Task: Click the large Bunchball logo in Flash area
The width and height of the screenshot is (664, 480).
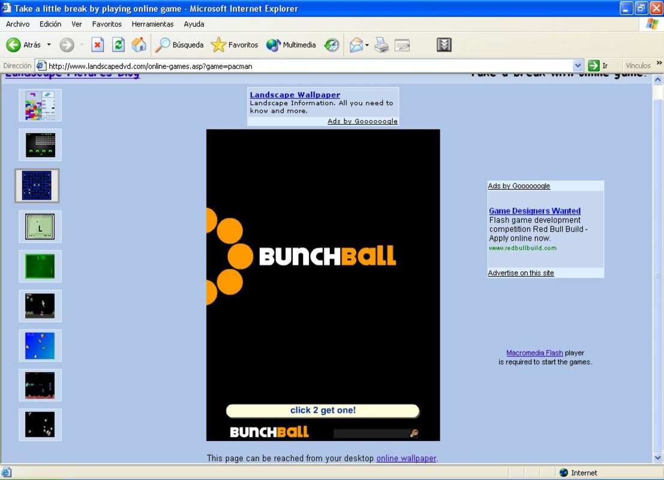Action: pos(328,256)
